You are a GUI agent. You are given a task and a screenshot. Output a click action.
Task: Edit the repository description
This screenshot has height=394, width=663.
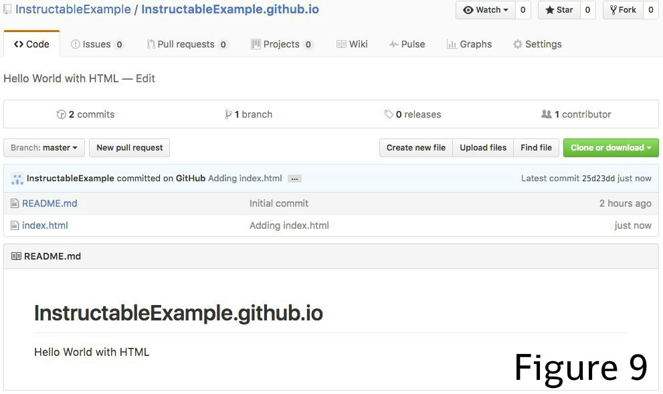pos(145,78)
